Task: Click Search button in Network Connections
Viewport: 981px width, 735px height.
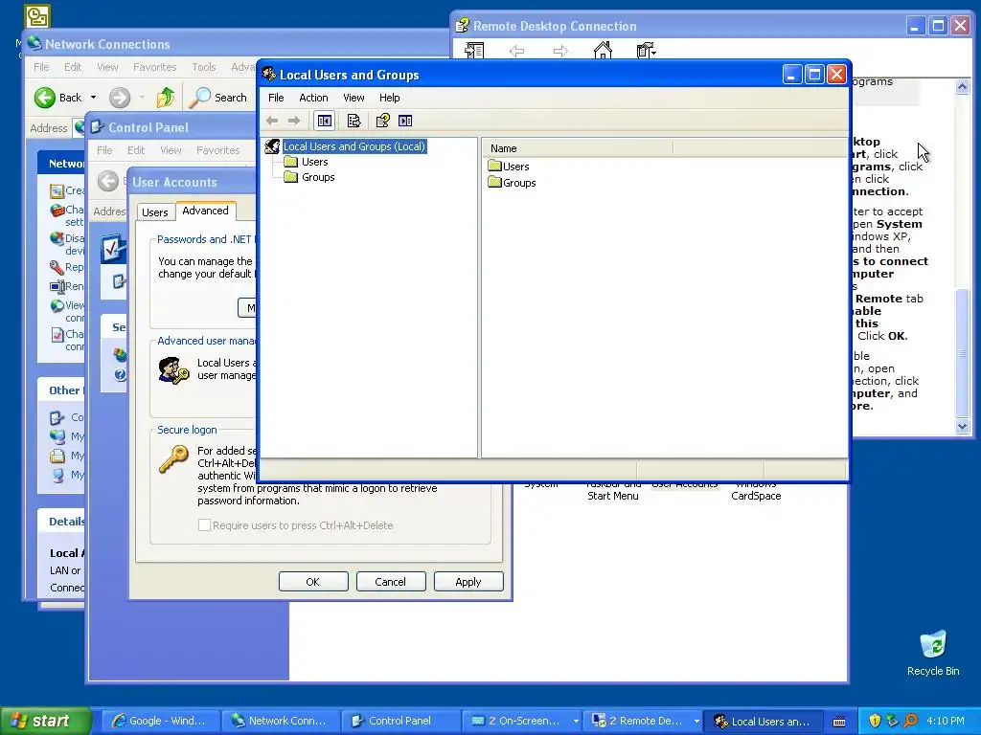Action: (218, 98)
